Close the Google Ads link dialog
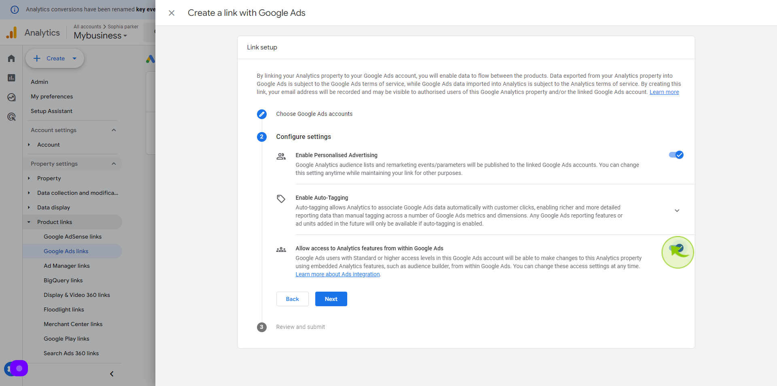This screenshot has height=386, width=777. 172,13
